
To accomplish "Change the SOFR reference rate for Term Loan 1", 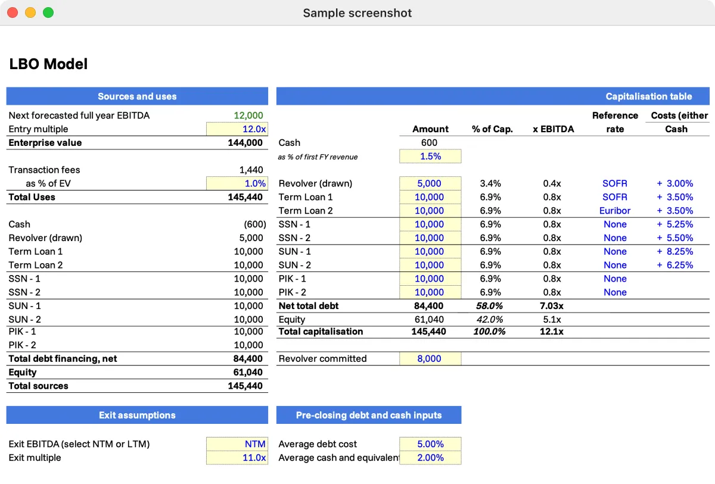I will click(x=615, y=197).
